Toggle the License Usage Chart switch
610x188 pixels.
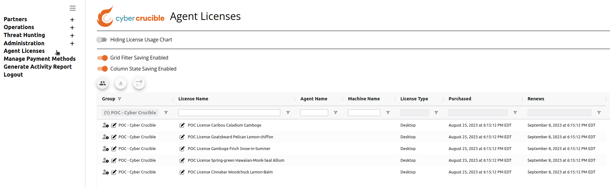coord(102,40)
